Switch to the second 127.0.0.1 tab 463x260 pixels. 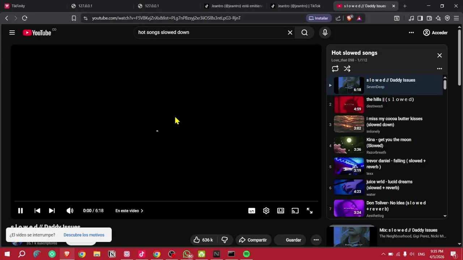point(166,6)
